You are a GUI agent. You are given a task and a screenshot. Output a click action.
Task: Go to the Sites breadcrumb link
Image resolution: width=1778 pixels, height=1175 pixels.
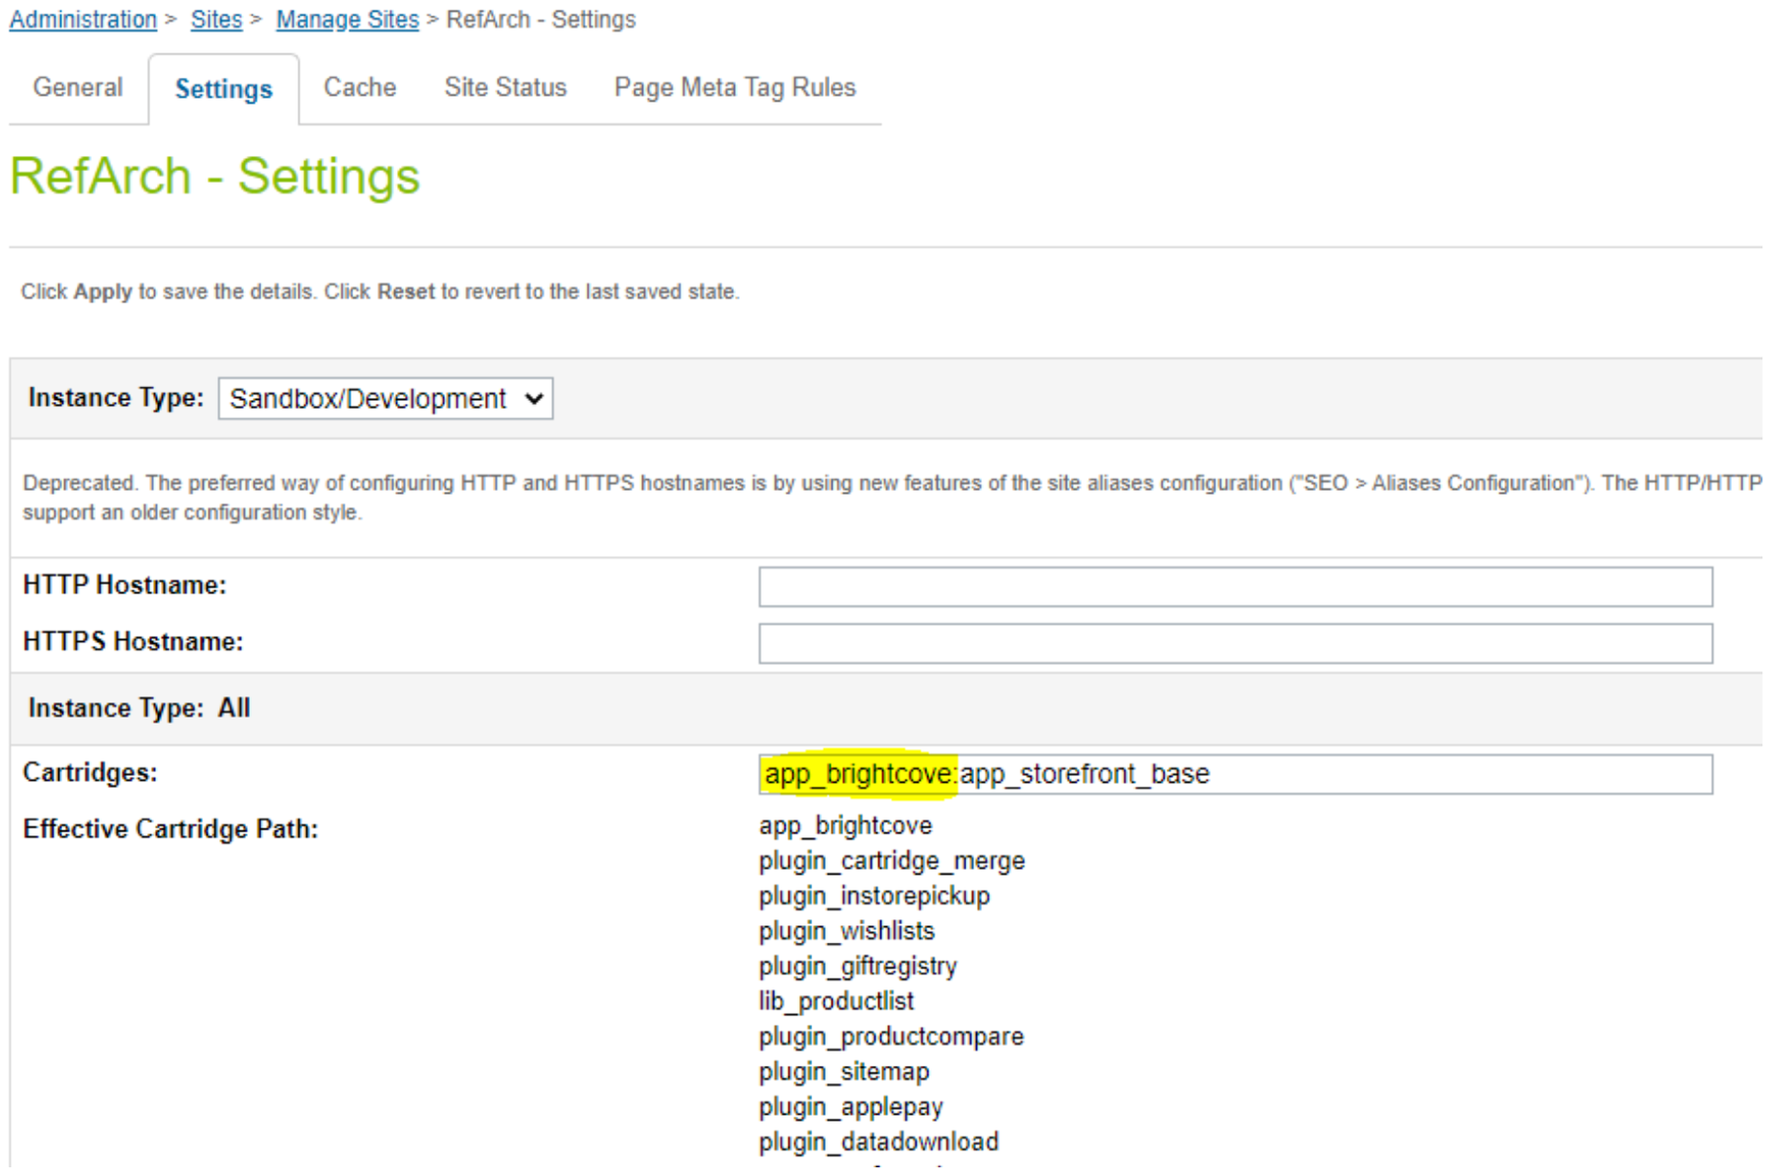(x=215, y=20)
